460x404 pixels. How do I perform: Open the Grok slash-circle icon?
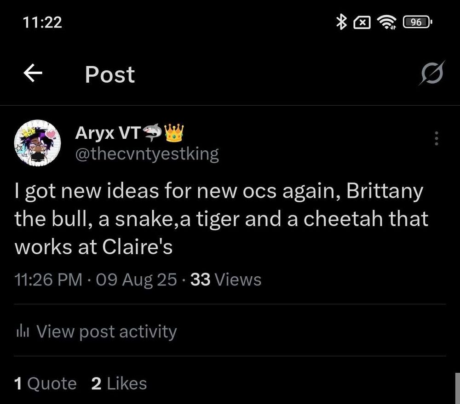pyautogui.click(x=432, y=73)
